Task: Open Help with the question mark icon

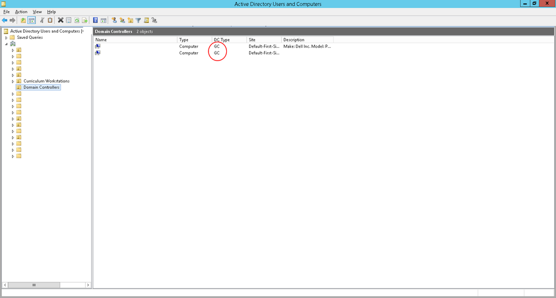Action: coord(96,21)
